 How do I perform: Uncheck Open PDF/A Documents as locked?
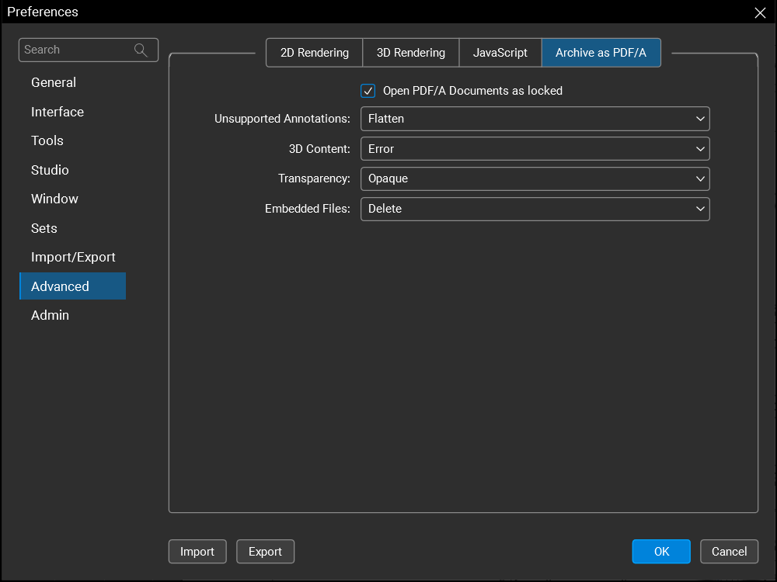(368, 91)
